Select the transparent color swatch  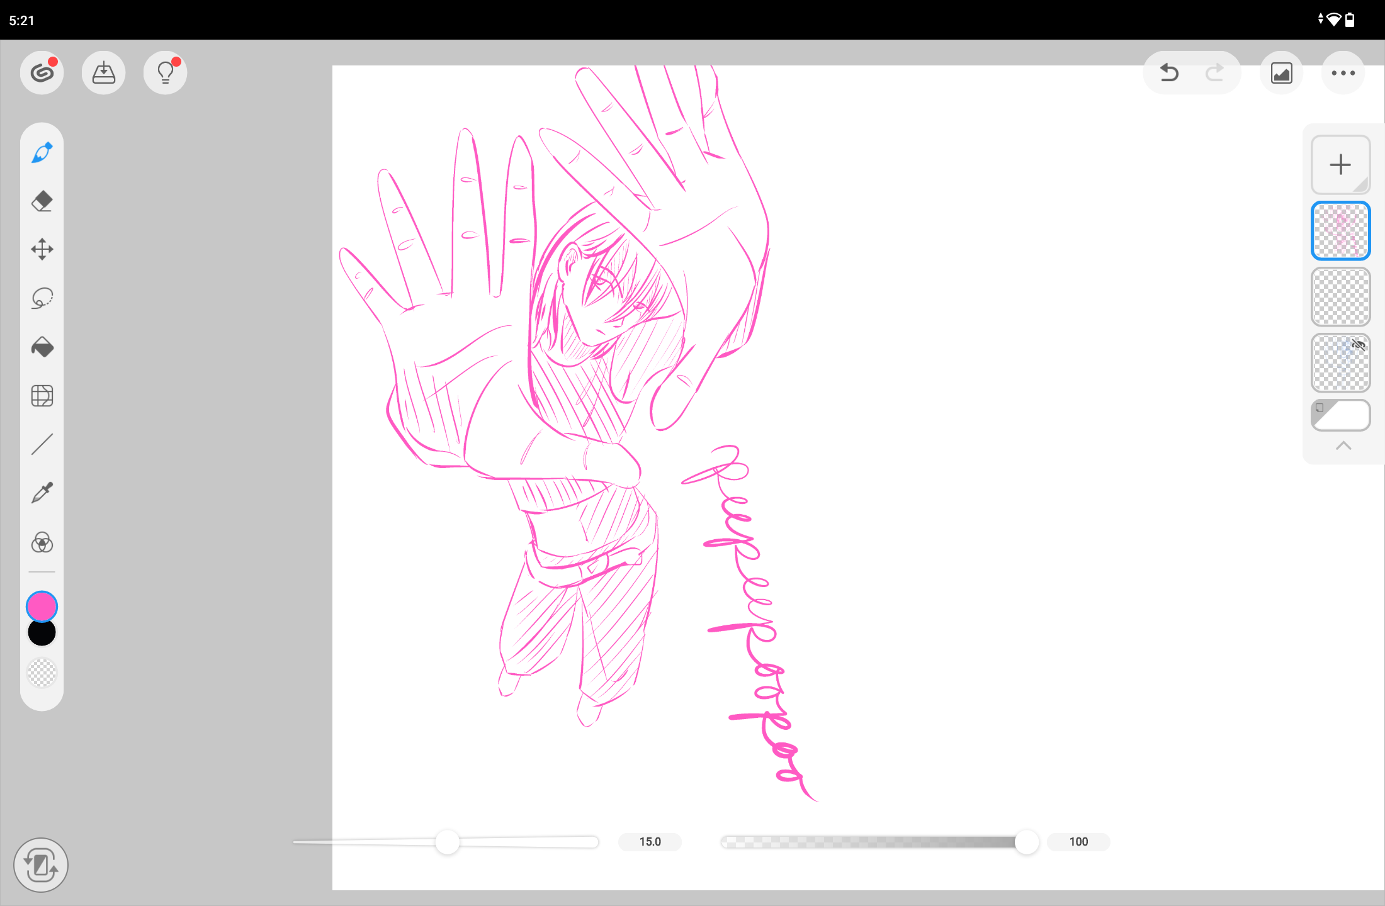point(42,673)
